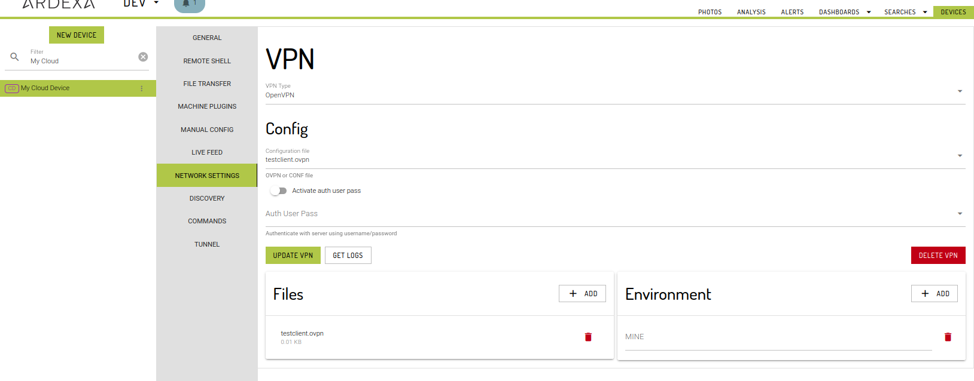Click the ARDEXA logo
Screen dimensions: 974x381
pos(59,4)
